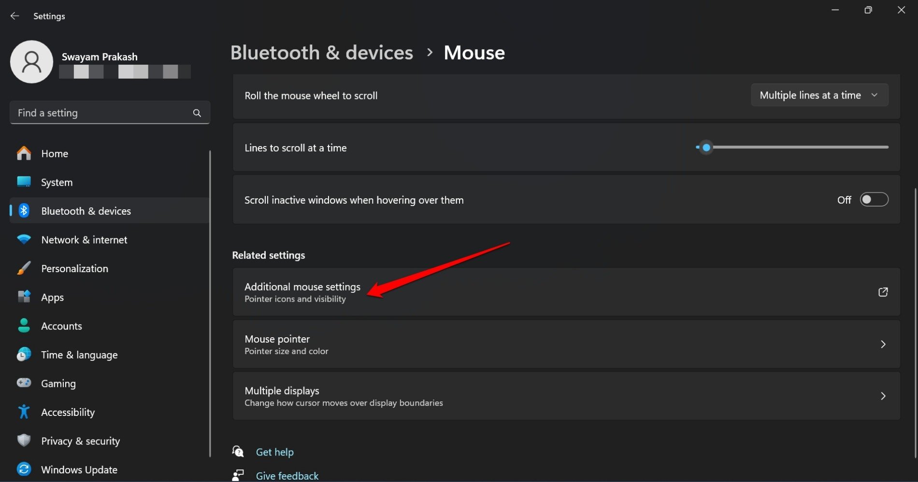This screenshot has width=918, height=482.
Task: Click the System monitor icon
Action: point(24,182)
